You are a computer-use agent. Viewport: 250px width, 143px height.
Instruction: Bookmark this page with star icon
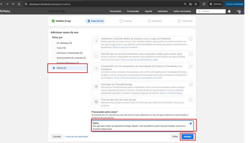(196, 4)
